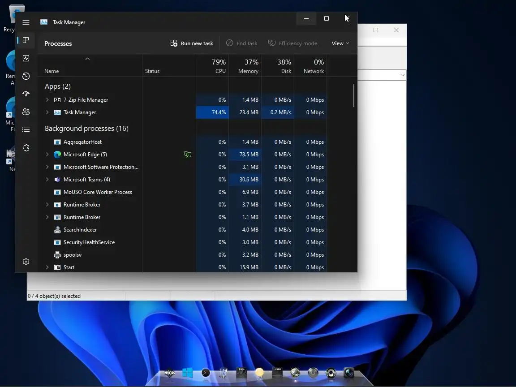Click the CPU meter icon in the dock

pyautogui.click(x=241, y=373)
